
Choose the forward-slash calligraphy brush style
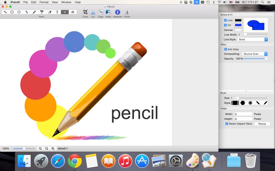coord(265,103)
